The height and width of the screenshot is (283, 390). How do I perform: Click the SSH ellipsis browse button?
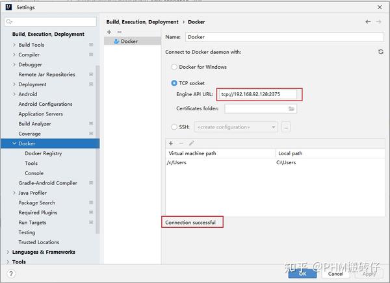tap(286, 127)
